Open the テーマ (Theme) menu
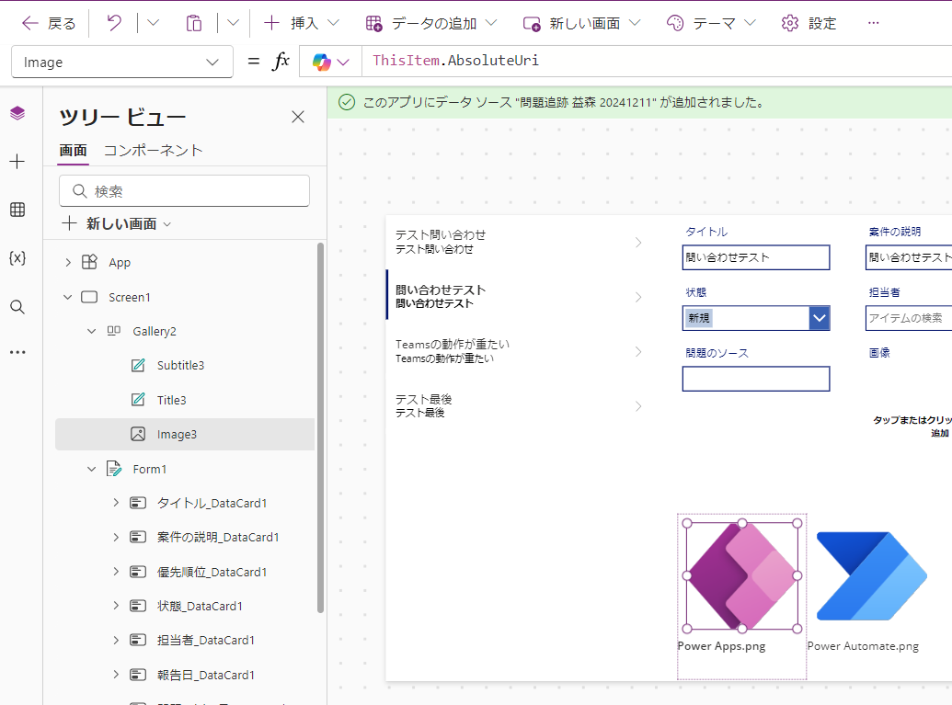The image size is (952, 705). (711, 24)
